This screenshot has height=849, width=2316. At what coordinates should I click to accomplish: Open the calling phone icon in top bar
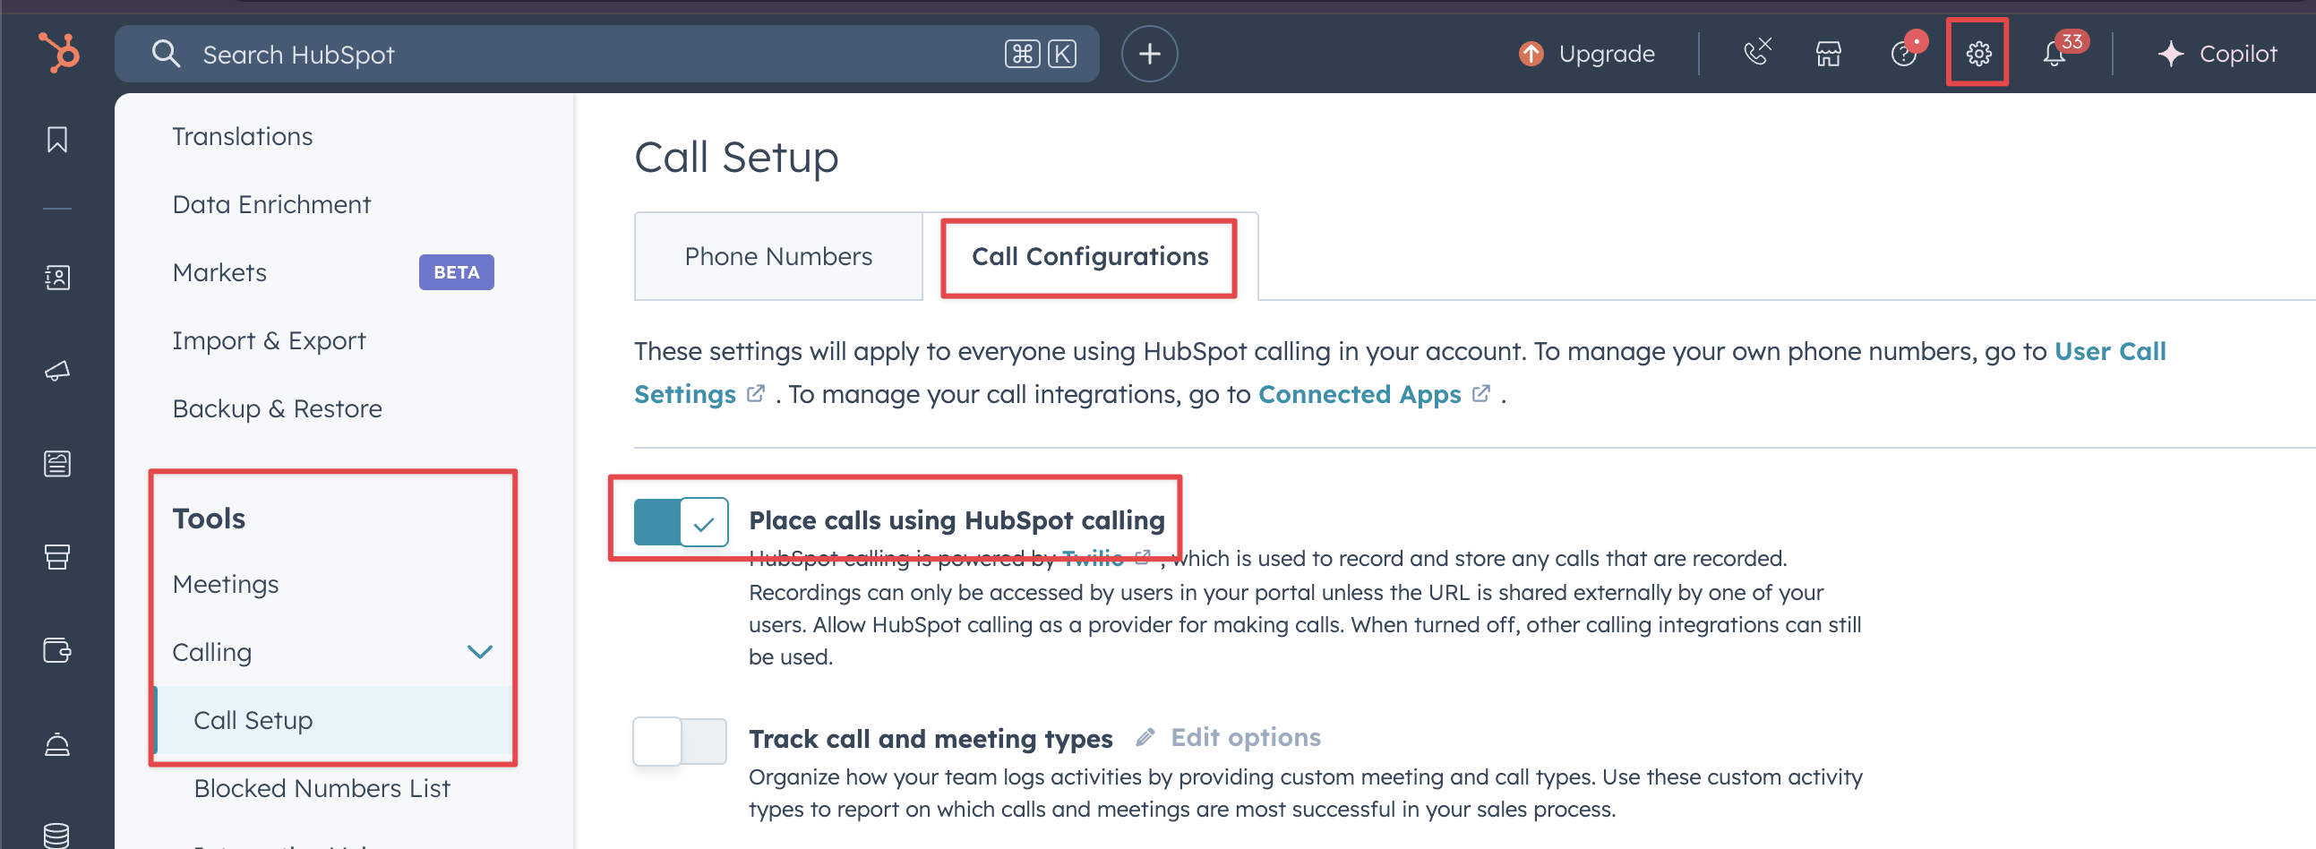[x=1756, y=52]
